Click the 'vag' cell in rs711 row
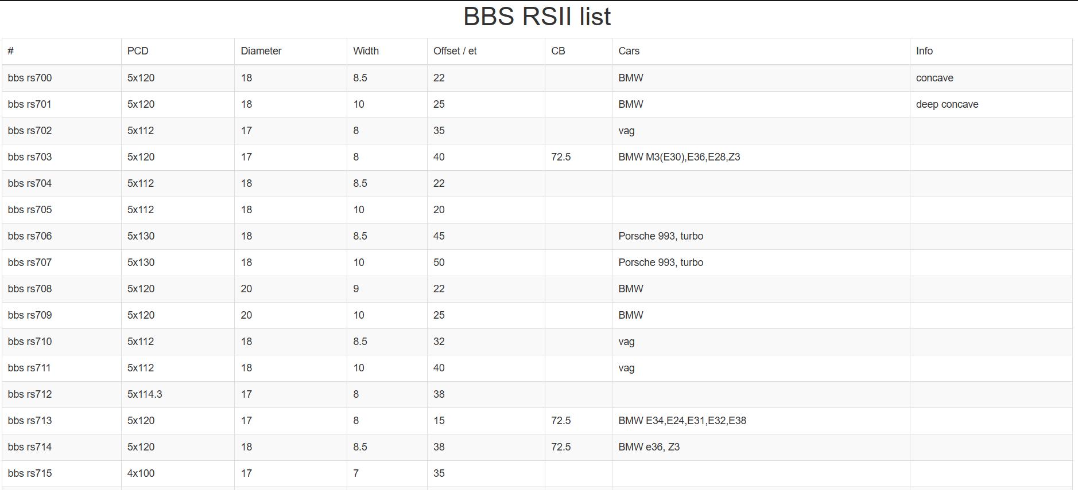Image resolution: width=1078 pixels, height=490 pixels. pos(761,368)
